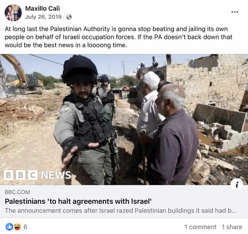Click the July 26, 2019 timestamp

pos(43,17)
